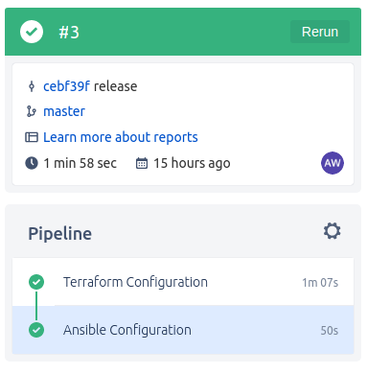Select the Ansible Configuration step
The image size is (367, 374).
coord(183,330)
